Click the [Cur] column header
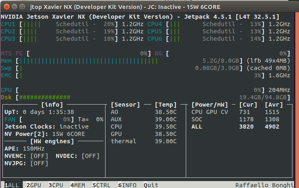The height and width of the screenshot is (188, 299). (x=248, y=105)
